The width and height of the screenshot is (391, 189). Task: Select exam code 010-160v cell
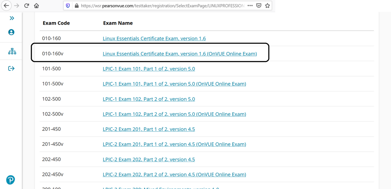(53, 54)
